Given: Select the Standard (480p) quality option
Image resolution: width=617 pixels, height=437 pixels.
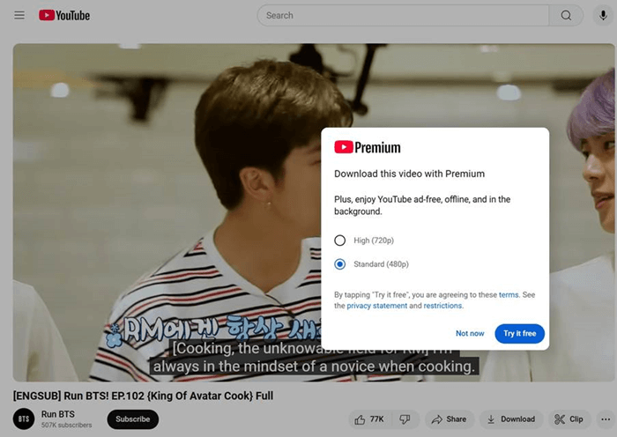Looking at the screenshot, I should [340, 264].
